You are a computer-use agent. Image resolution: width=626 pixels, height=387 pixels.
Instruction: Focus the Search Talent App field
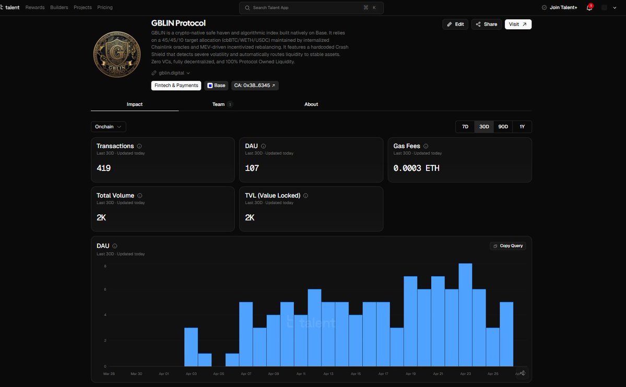(x=311, y=8)
